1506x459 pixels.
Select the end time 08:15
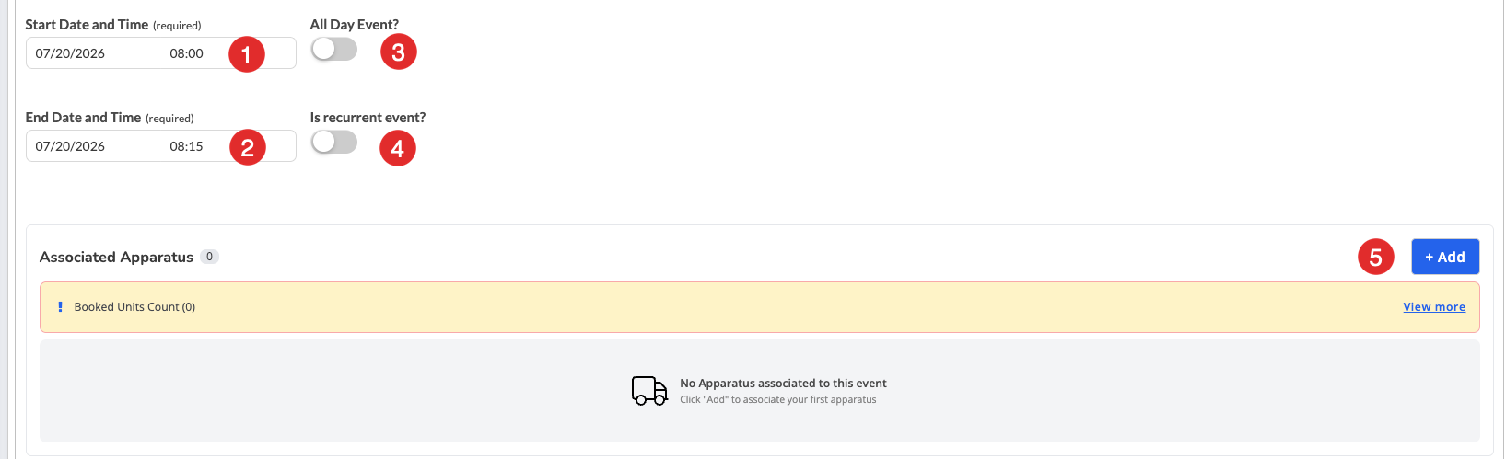(x=186, y=146)
